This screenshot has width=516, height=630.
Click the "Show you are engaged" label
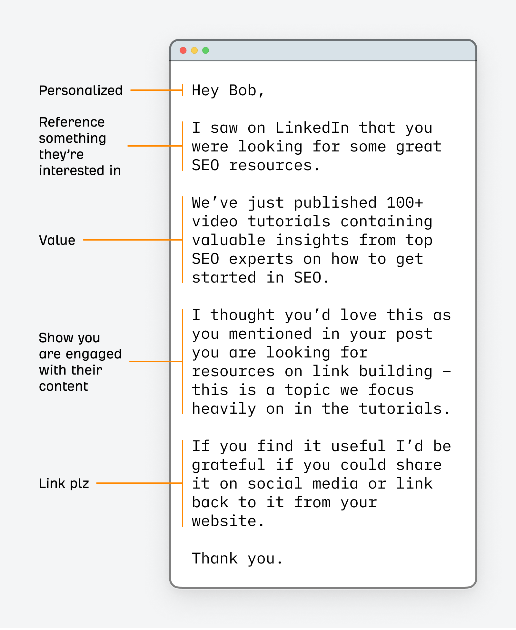(80, 362)
